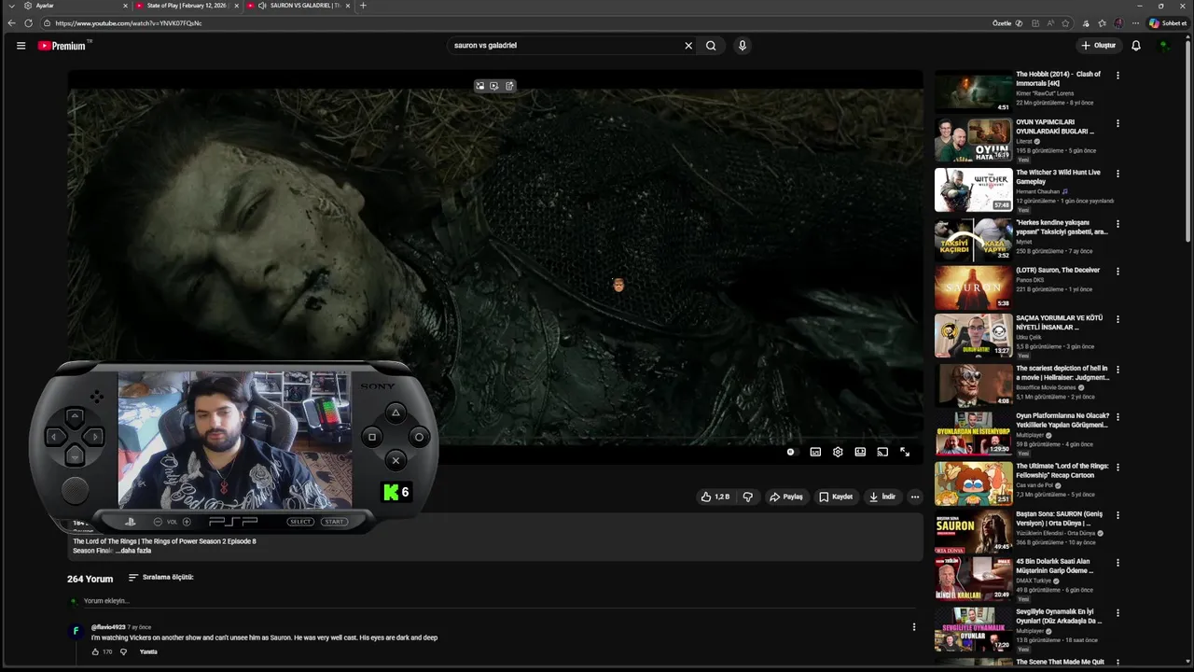The height and width of the screenshot is (672, 1194).
Task: Add page to browser favorites star
Action: (x=1065, y=23)
